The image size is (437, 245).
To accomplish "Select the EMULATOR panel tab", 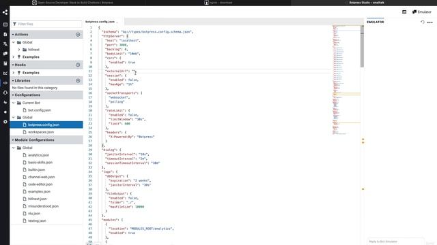I will [376, 22].
